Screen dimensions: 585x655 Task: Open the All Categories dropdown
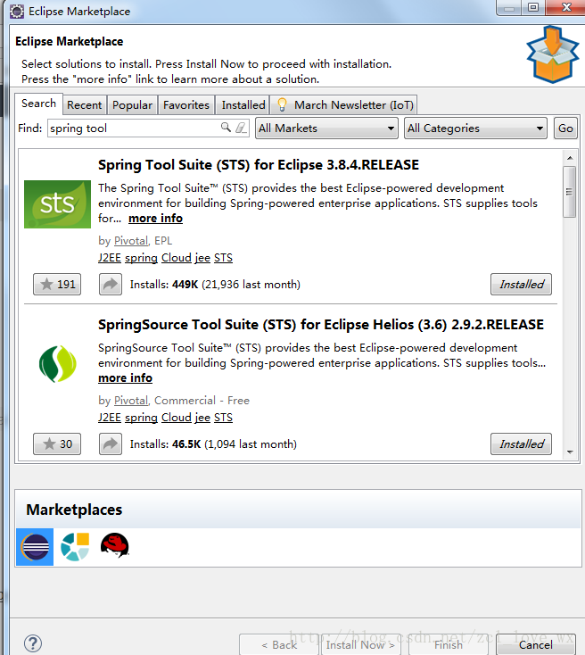(x=475, y=129)
